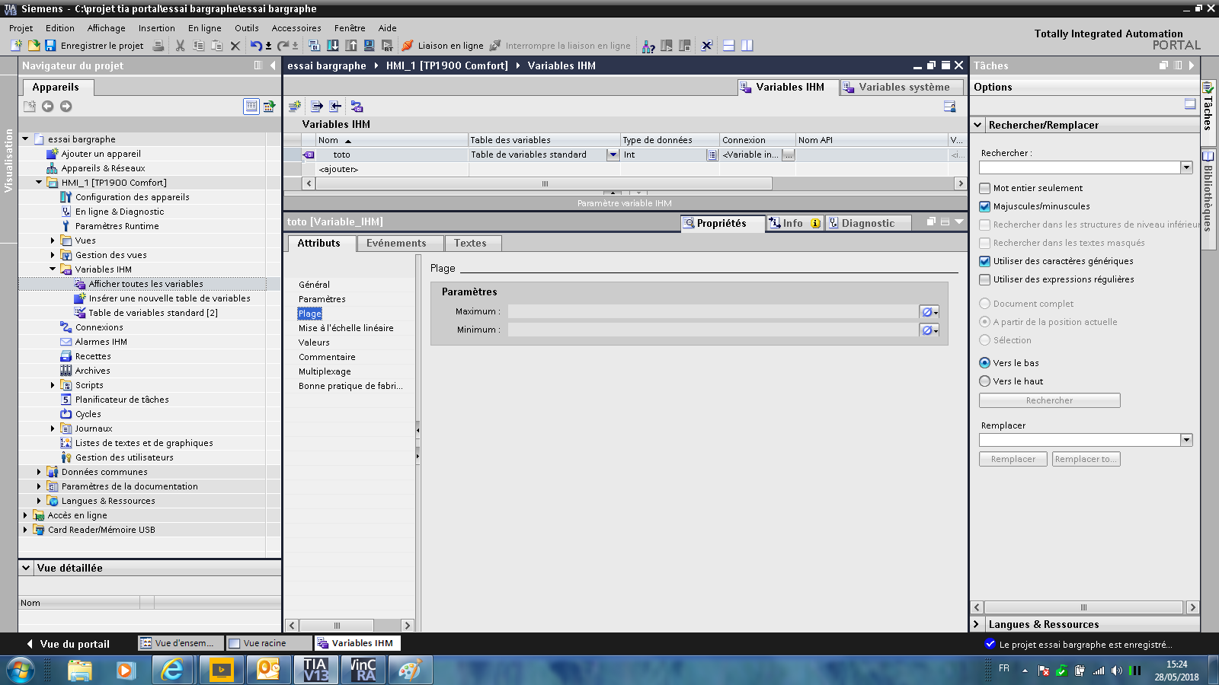This screenshot has width=1219, height=685.
Task: Switch to the Evénements tab
Action: coord(396,244)
